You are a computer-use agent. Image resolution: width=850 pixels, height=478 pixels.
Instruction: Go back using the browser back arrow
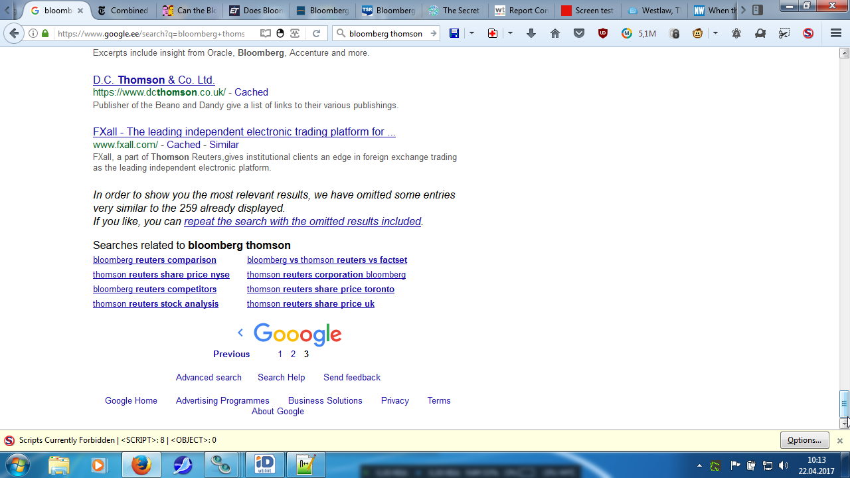(13, 33)
